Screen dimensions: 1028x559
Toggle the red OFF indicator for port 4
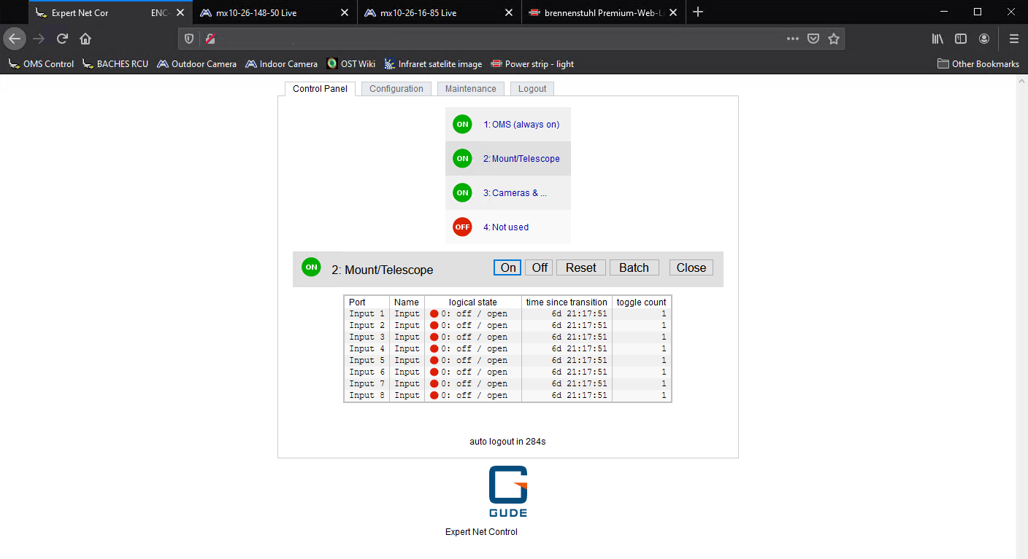pyautogui.click(x=462, y=227)
